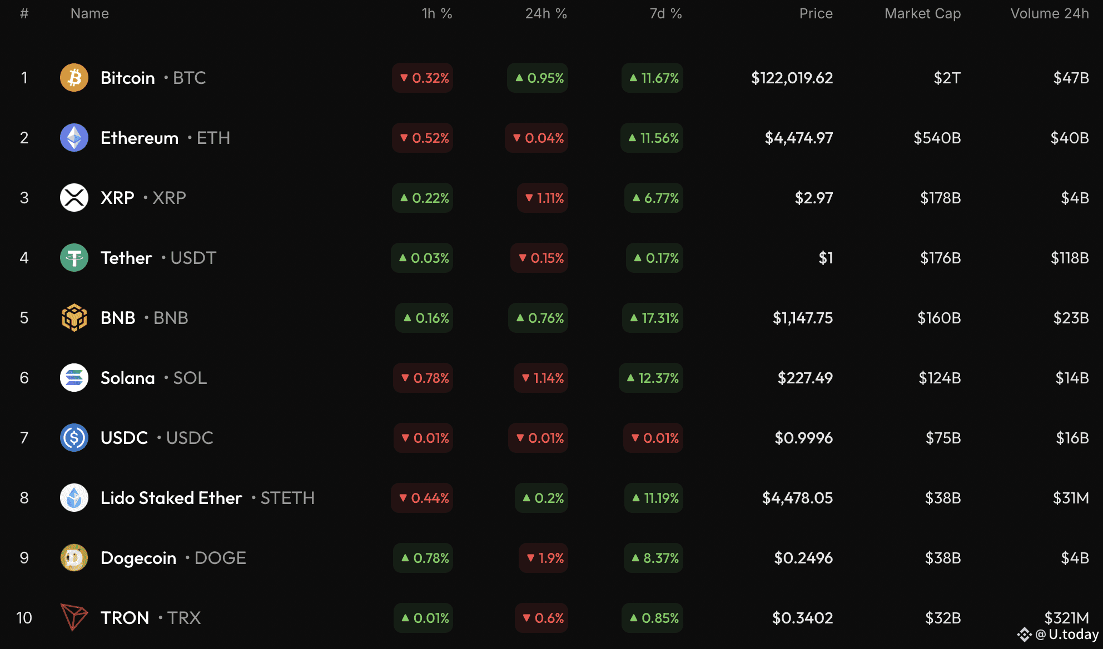Click the Bitcoin coin logo icon
1103x649 pixels.
pos(74,78)
